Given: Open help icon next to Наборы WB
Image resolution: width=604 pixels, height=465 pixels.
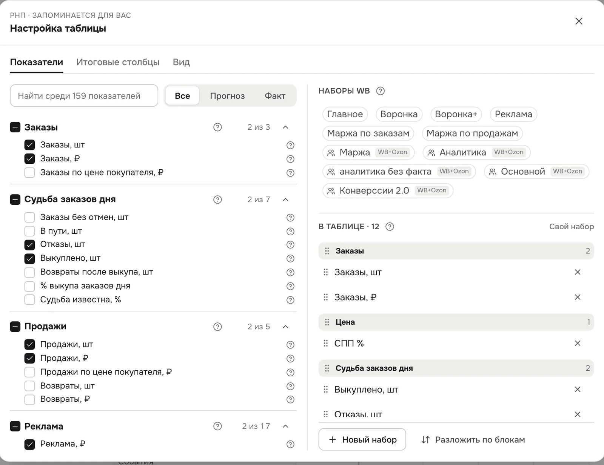Looking at the screenshot, I should pyautogui.click(x=381, y=91).
